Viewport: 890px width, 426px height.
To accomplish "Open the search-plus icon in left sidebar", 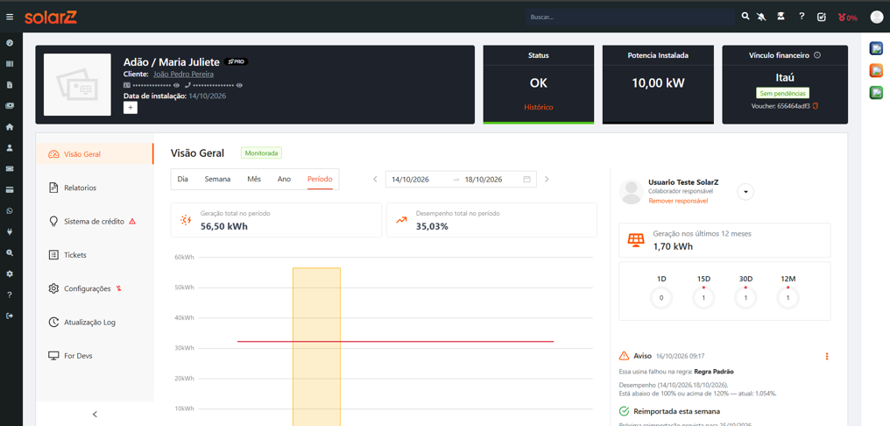I will tap(9, 252).
